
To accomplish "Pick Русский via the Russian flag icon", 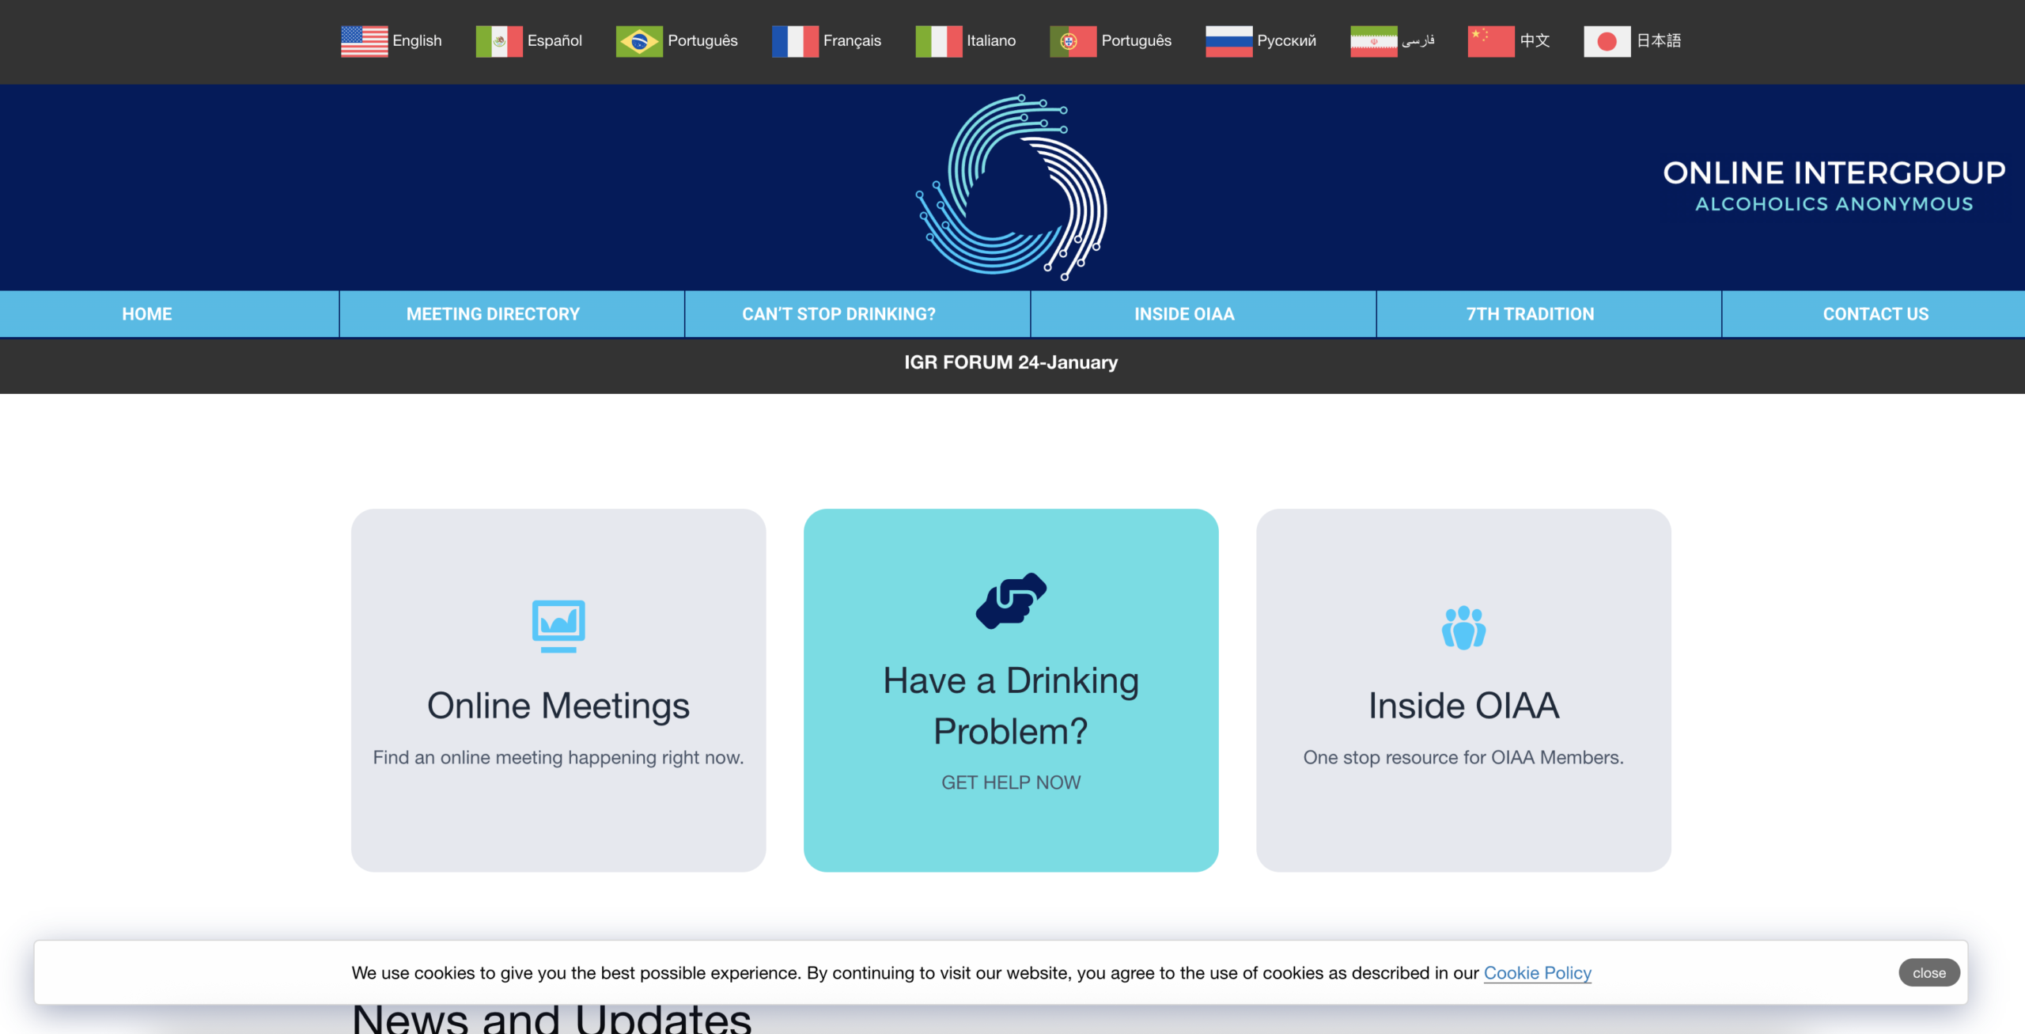I will [x=1228, y=41].
